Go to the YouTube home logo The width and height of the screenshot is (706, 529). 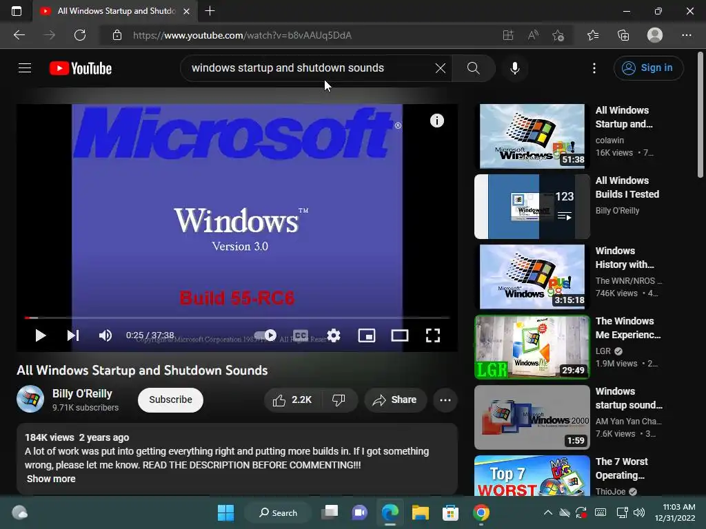(81, 68)
